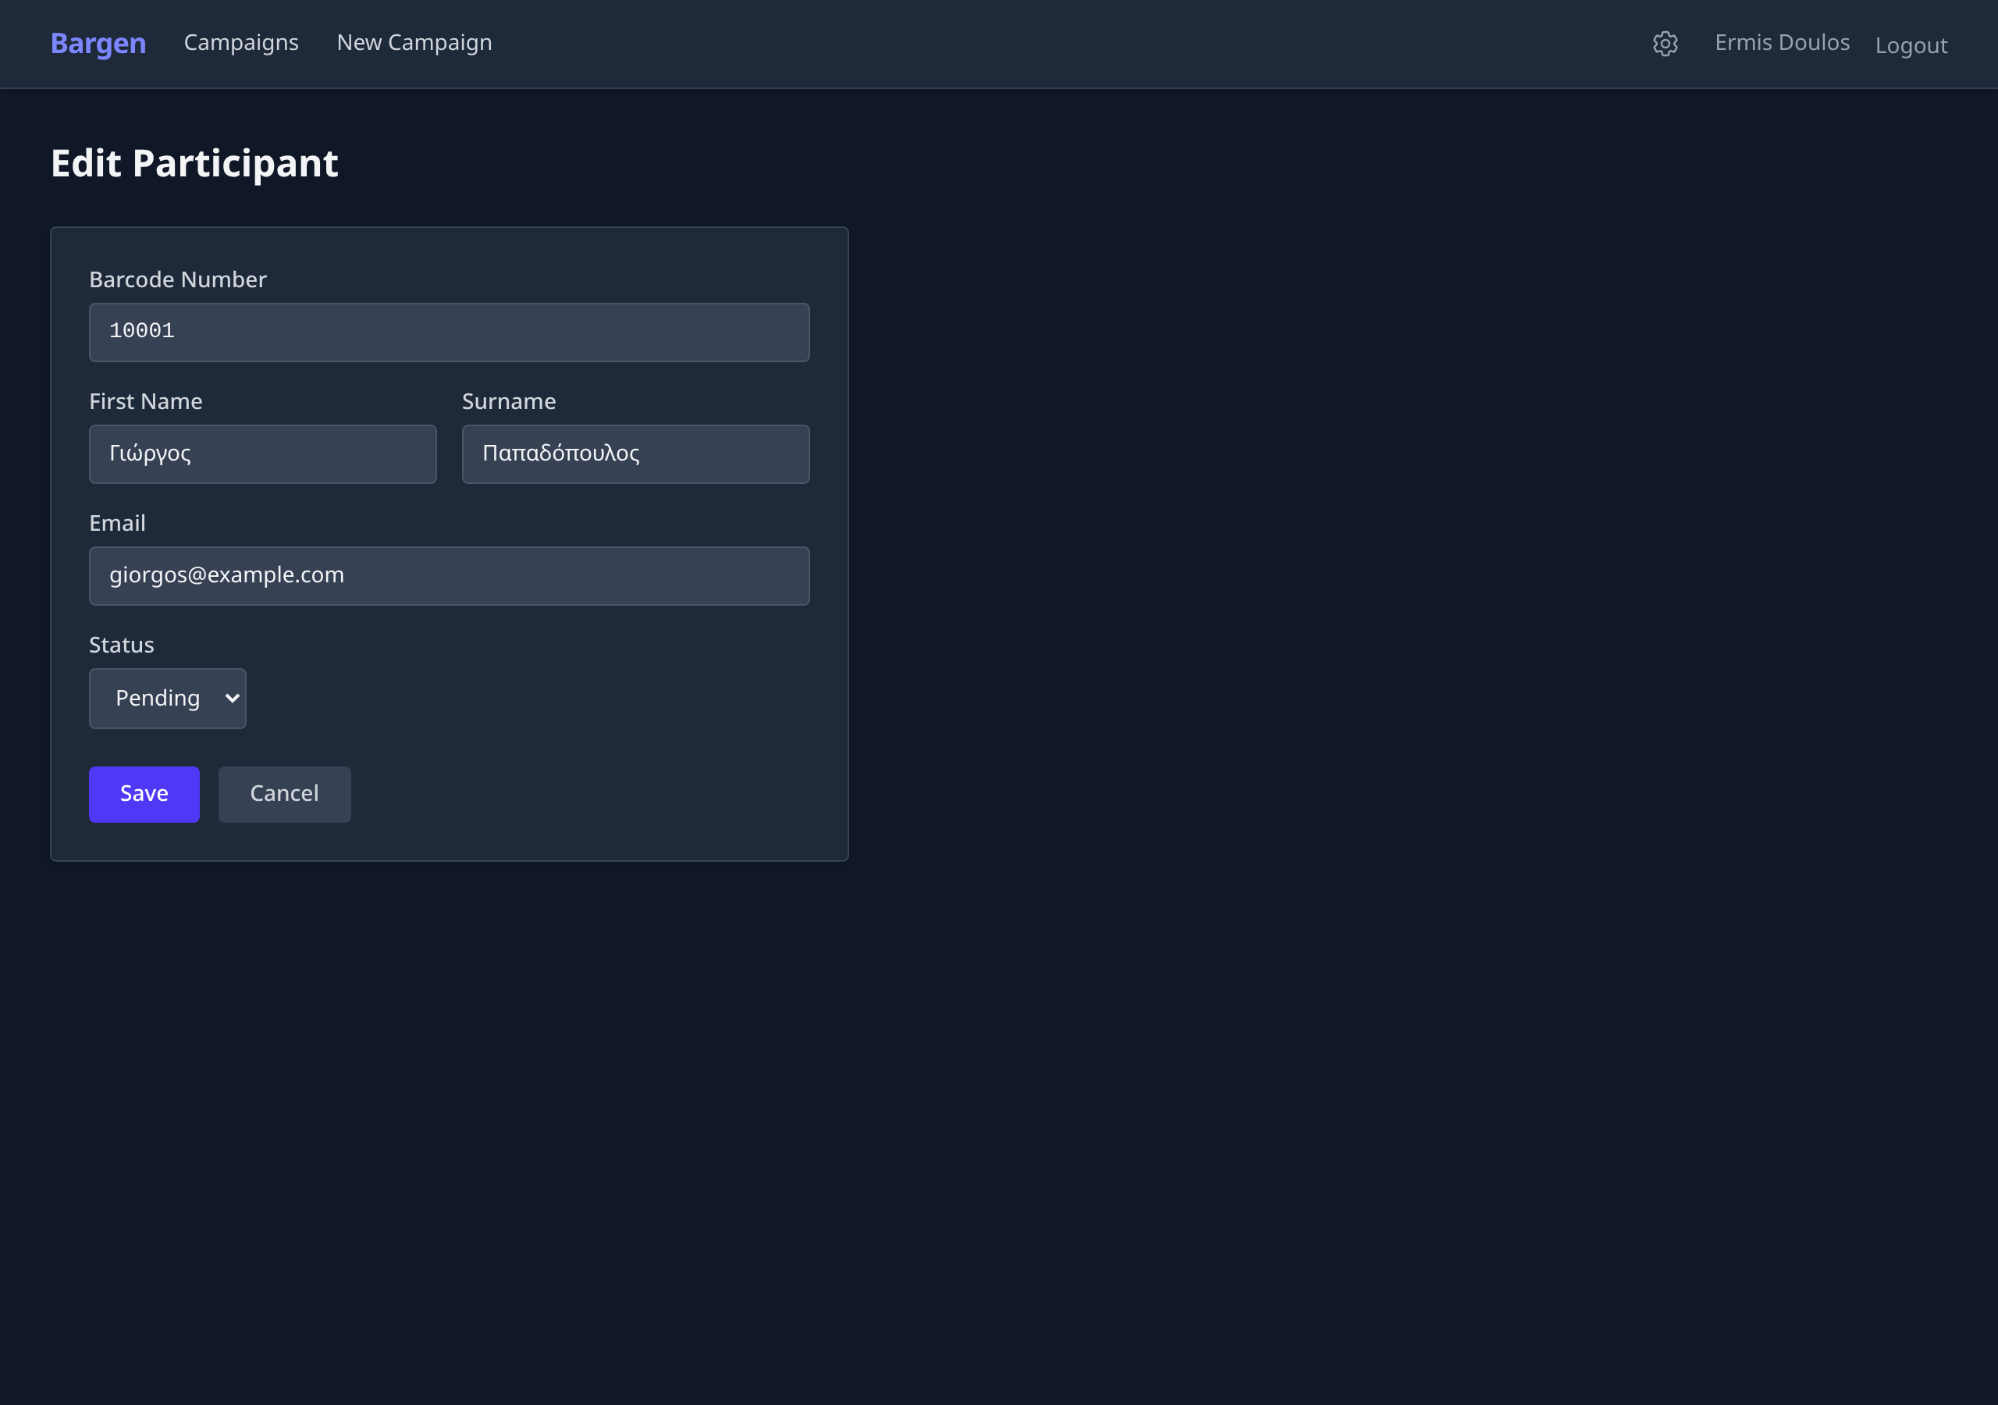Click the Edit Participant heading
Image resolution: width=1998 pixels, height=1405 pixels.
[194, 164]
